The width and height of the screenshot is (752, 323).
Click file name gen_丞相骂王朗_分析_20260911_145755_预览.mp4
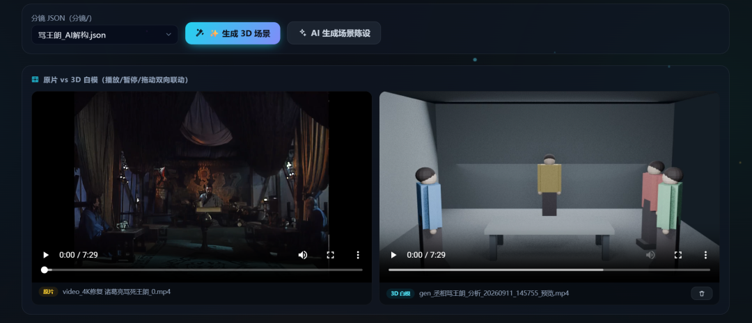494,293
